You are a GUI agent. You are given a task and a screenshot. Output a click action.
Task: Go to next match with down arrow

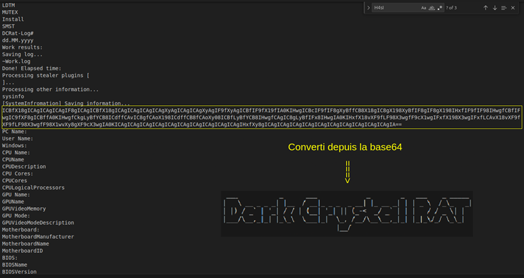click(x=495, y=7)
